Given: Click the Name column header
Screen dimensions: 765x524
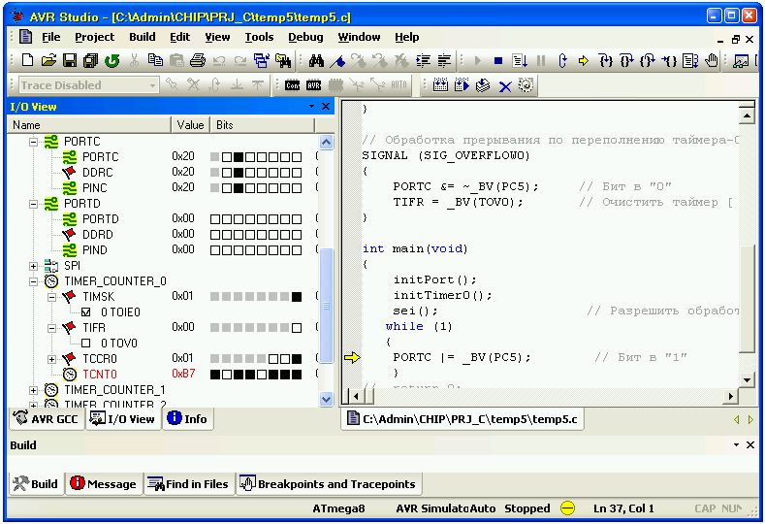Looking at the screenshot, I should 90,125.
